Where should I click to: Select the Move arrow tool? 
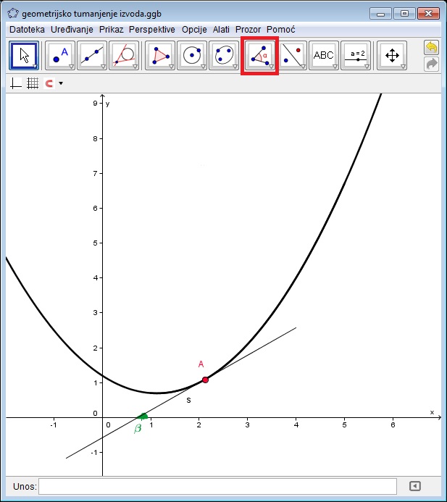point(24,55)
